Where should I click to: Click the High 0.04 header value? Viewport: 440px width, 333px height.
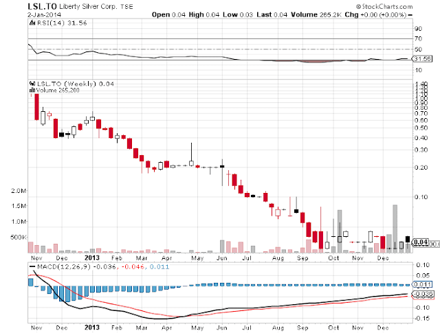tap(204, 14)
